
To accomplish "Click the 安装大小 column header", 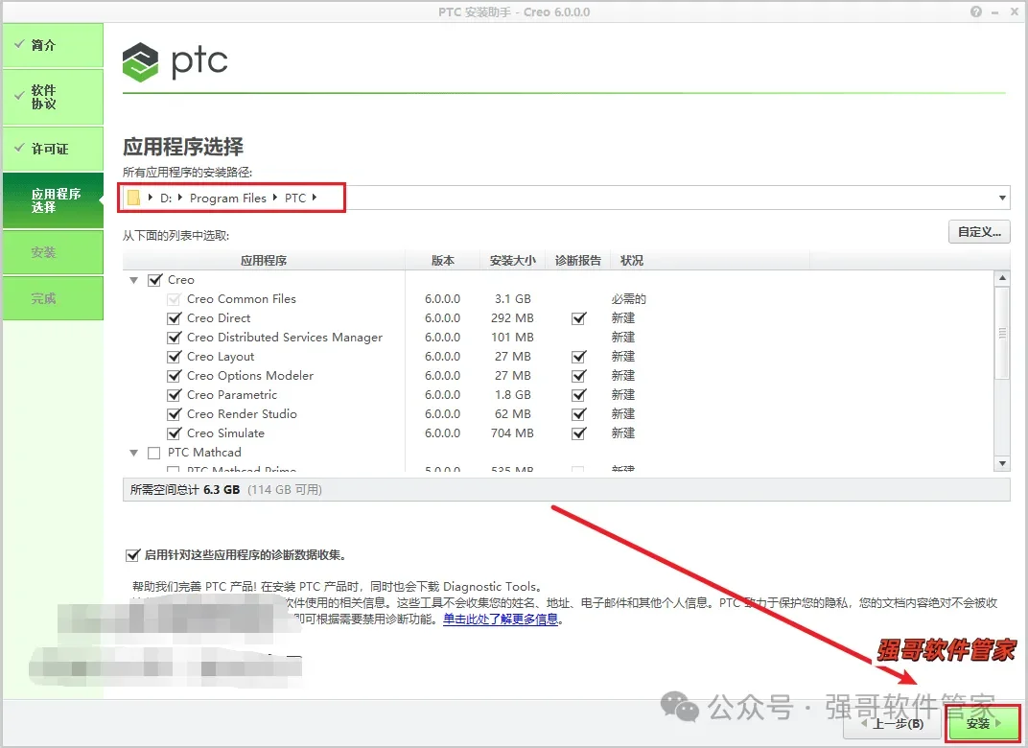I will pos(513,260).
